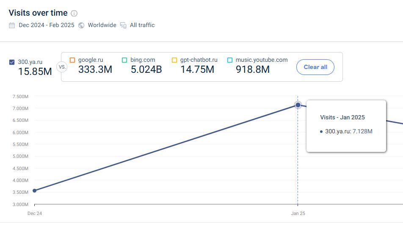Click the Dec 24 x-axis label

pyautogui.click(x=35, y=213)
